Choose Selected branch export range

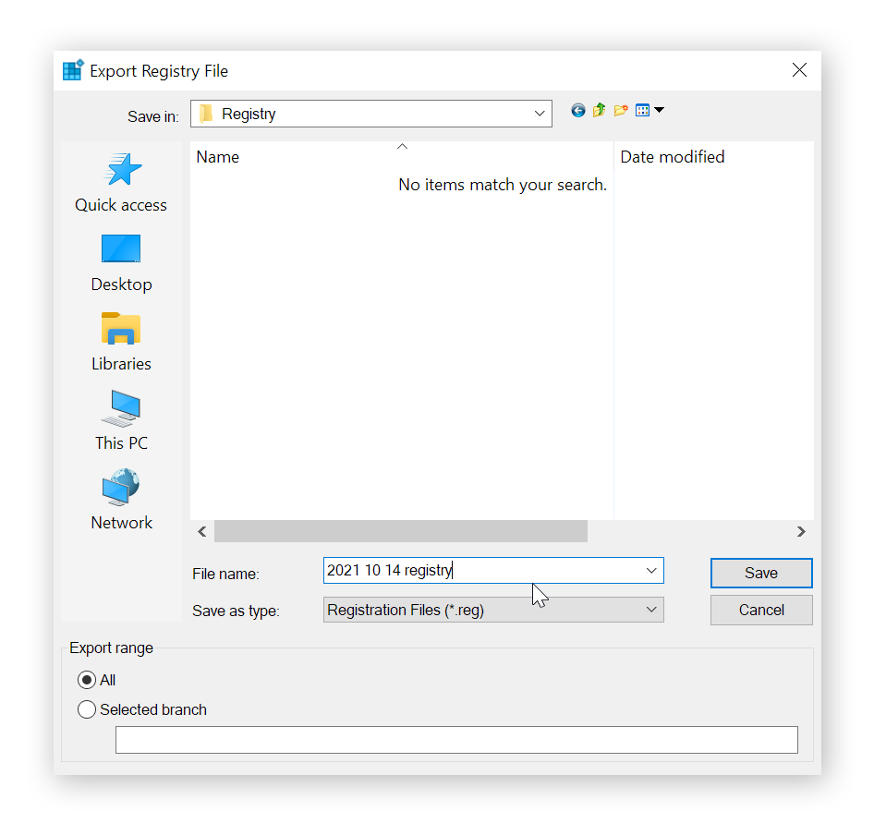pyautogui.click(x=87, y=709)
